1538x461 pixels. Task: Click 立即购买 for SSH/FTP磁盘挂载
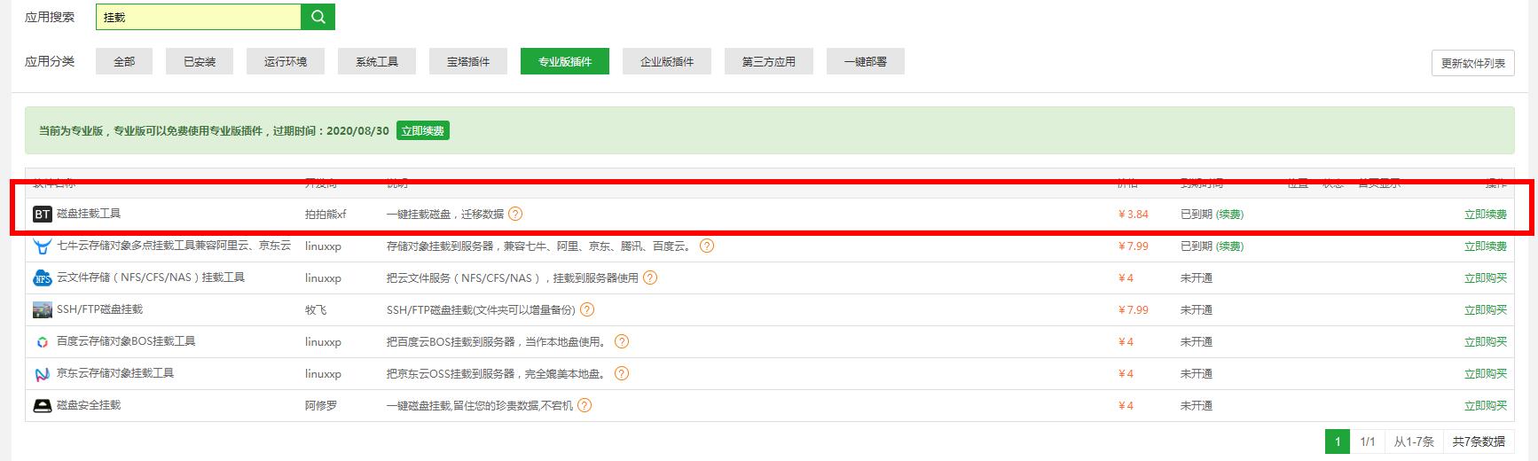pyautogui.click(x=1486, y=309)
